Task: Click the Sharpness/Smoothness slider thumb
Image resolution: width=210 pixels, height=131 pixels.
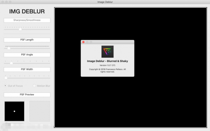Action: 20,29
